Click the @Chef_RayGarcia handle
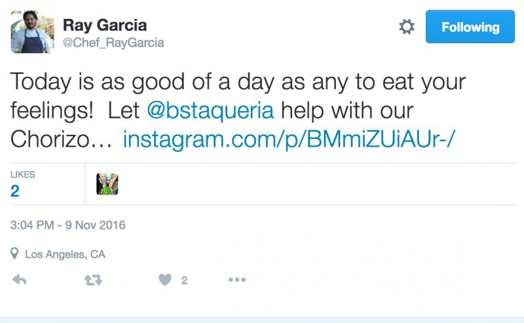This screenshot has height=323, width=524. coord(113,43)
